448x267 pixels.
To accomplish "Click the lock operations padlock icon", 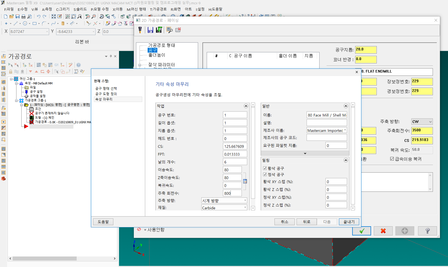I will (11, 71).
